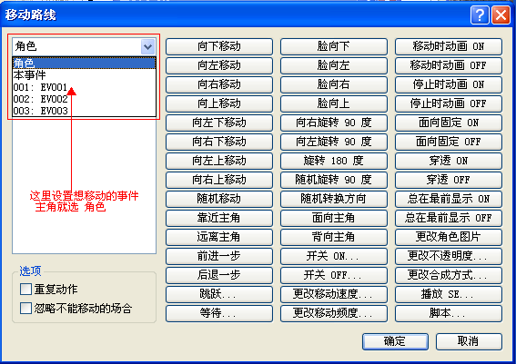Click the 面向主角 button
Screen dimensions: 516x364
[x=334, y=218]
